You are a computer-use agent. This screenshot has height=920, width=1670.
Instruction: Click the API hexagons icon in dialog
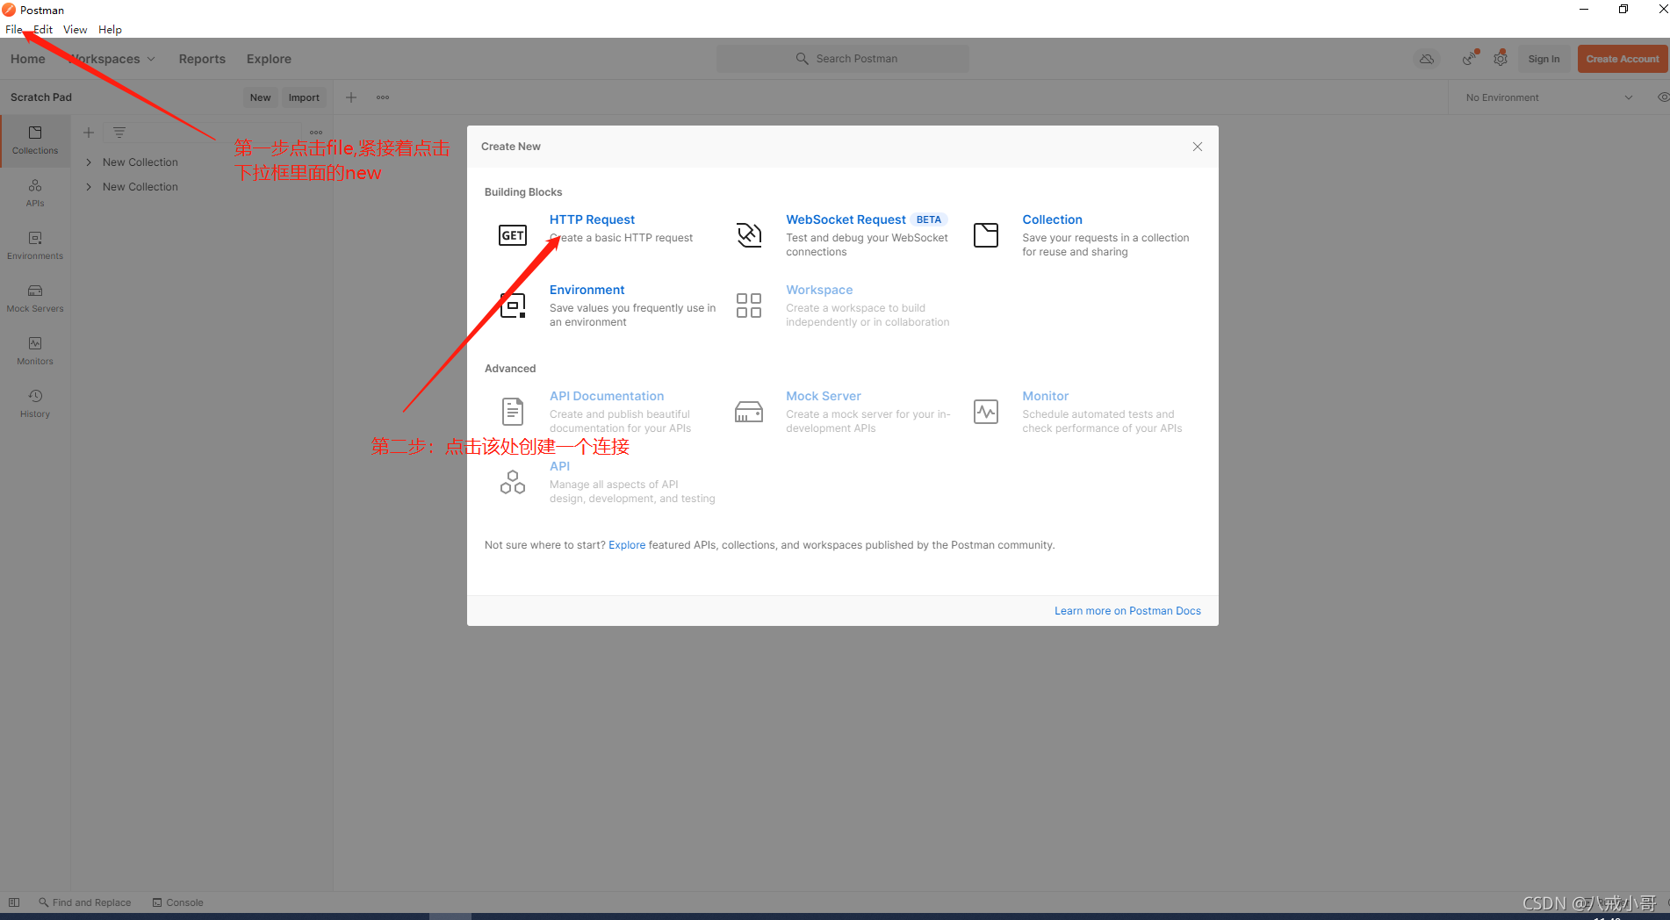pyautogui.click(x=513, y=482)
